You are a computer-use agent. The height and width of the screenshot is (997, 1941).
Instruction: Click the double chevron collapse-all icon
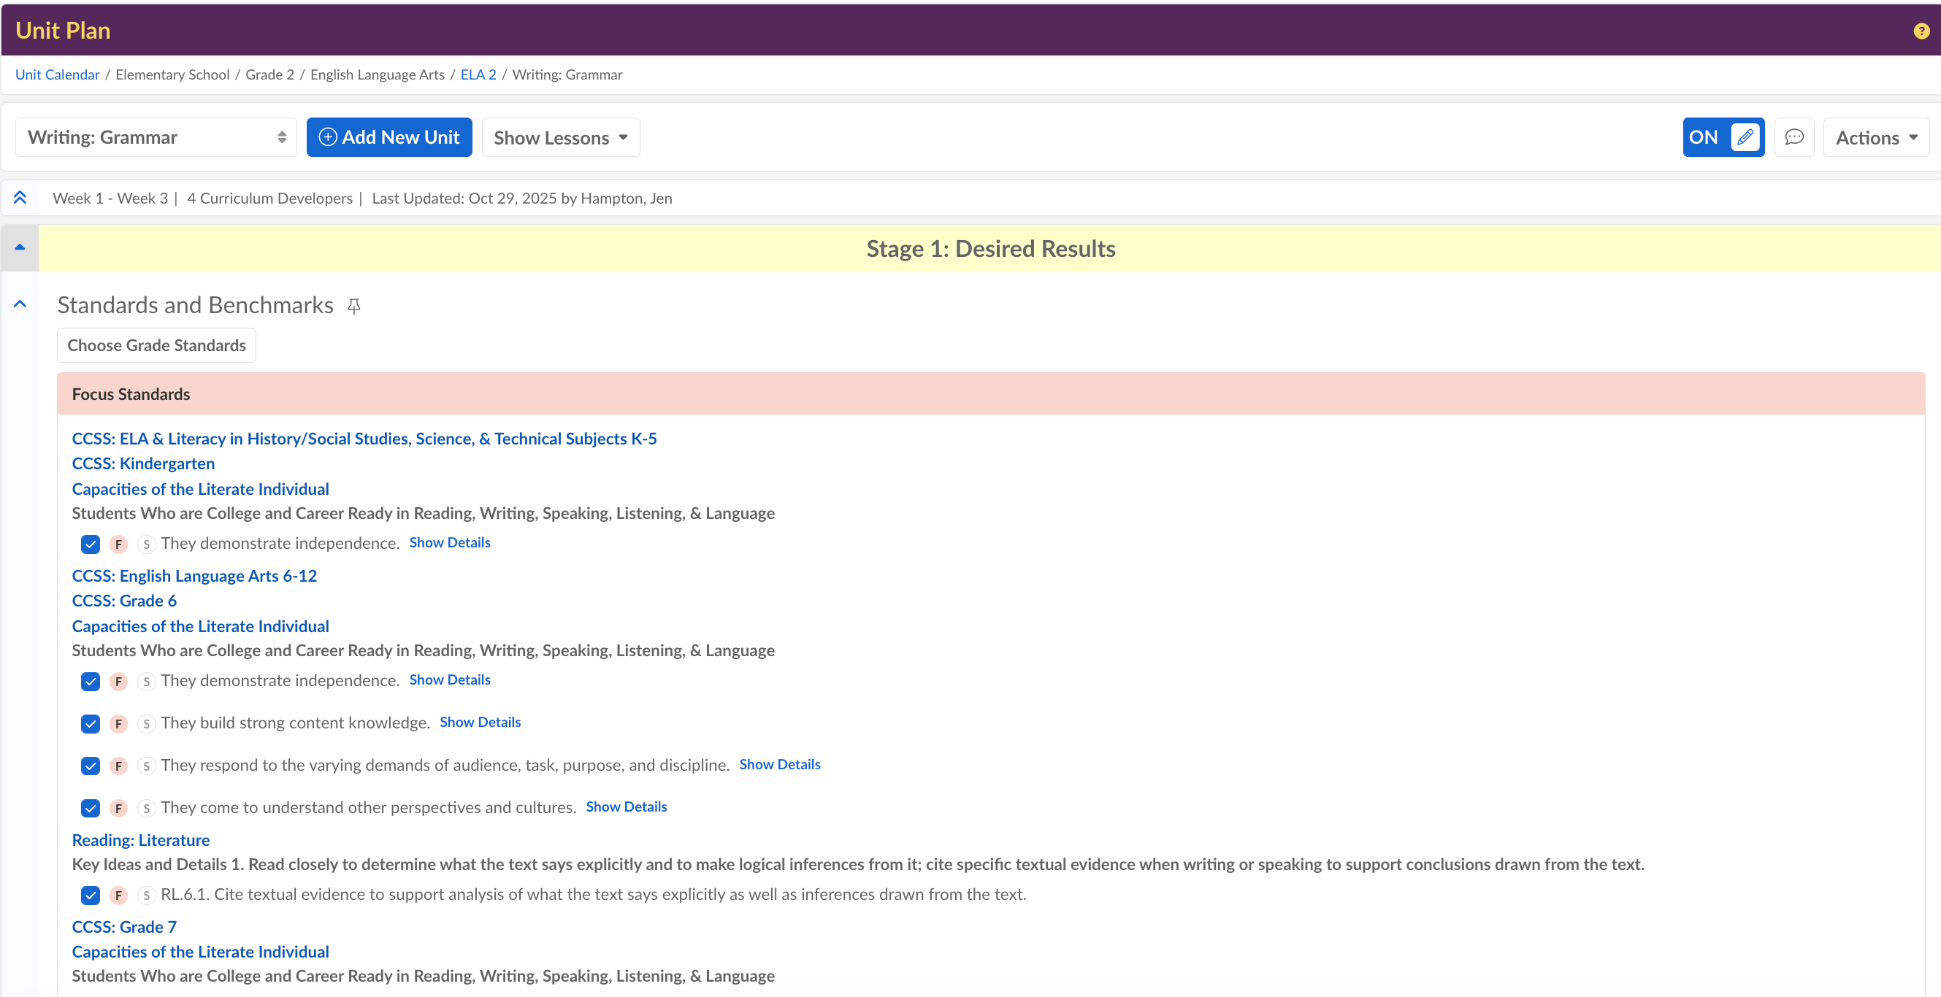tap(20, 197)
